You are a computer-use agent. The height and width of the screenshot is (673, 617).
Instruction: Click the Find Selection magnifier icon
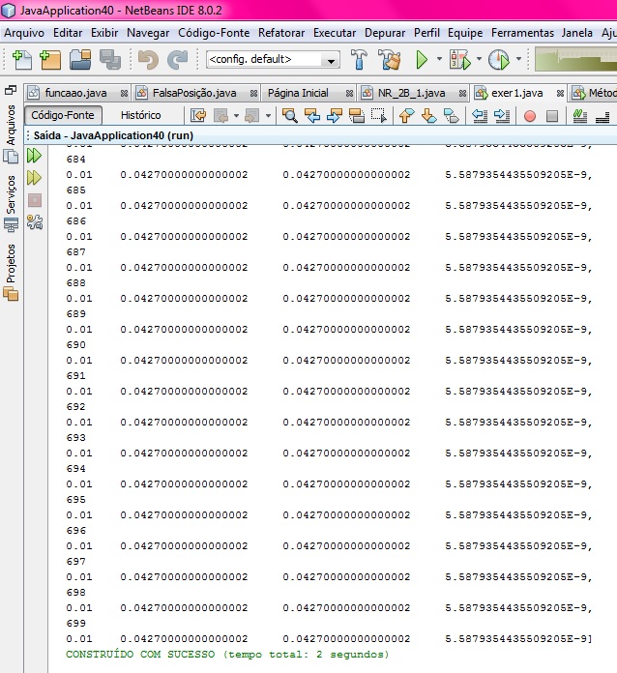coord(289,116)
